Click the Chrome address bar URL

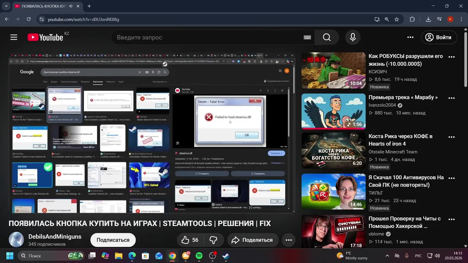[83, 19]
